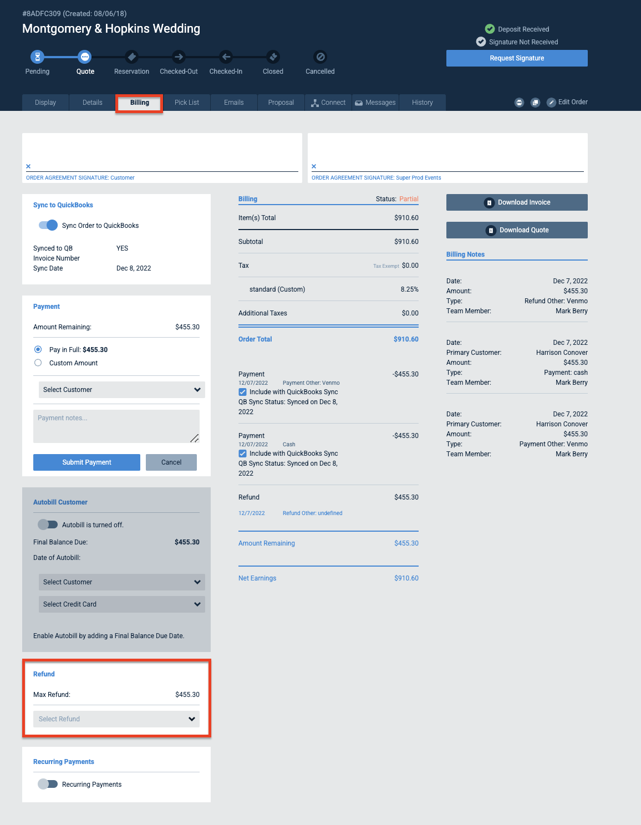Open the Proposal tab

[281, 103]
